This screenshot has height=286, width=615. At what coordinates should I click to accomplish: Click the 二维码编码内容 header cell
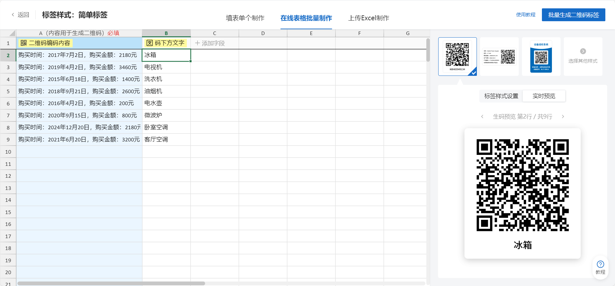79,43
